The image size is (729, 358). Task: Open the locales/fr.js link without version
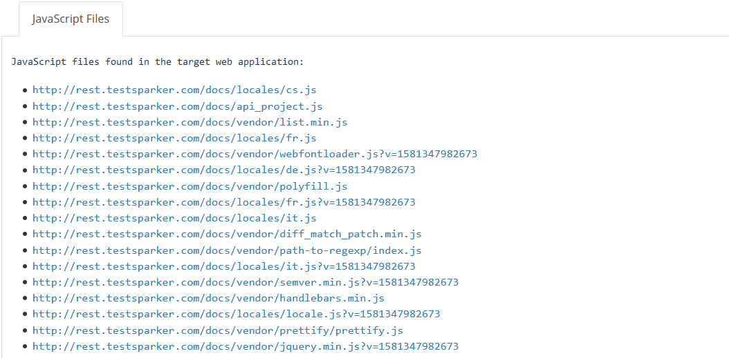[x=174, y=138]
